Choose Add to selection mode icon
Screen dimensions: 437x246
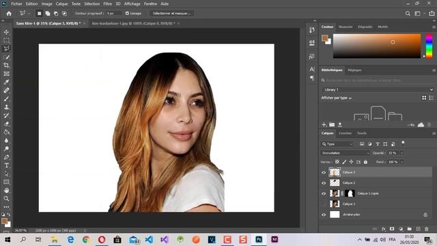click(48, 14)
